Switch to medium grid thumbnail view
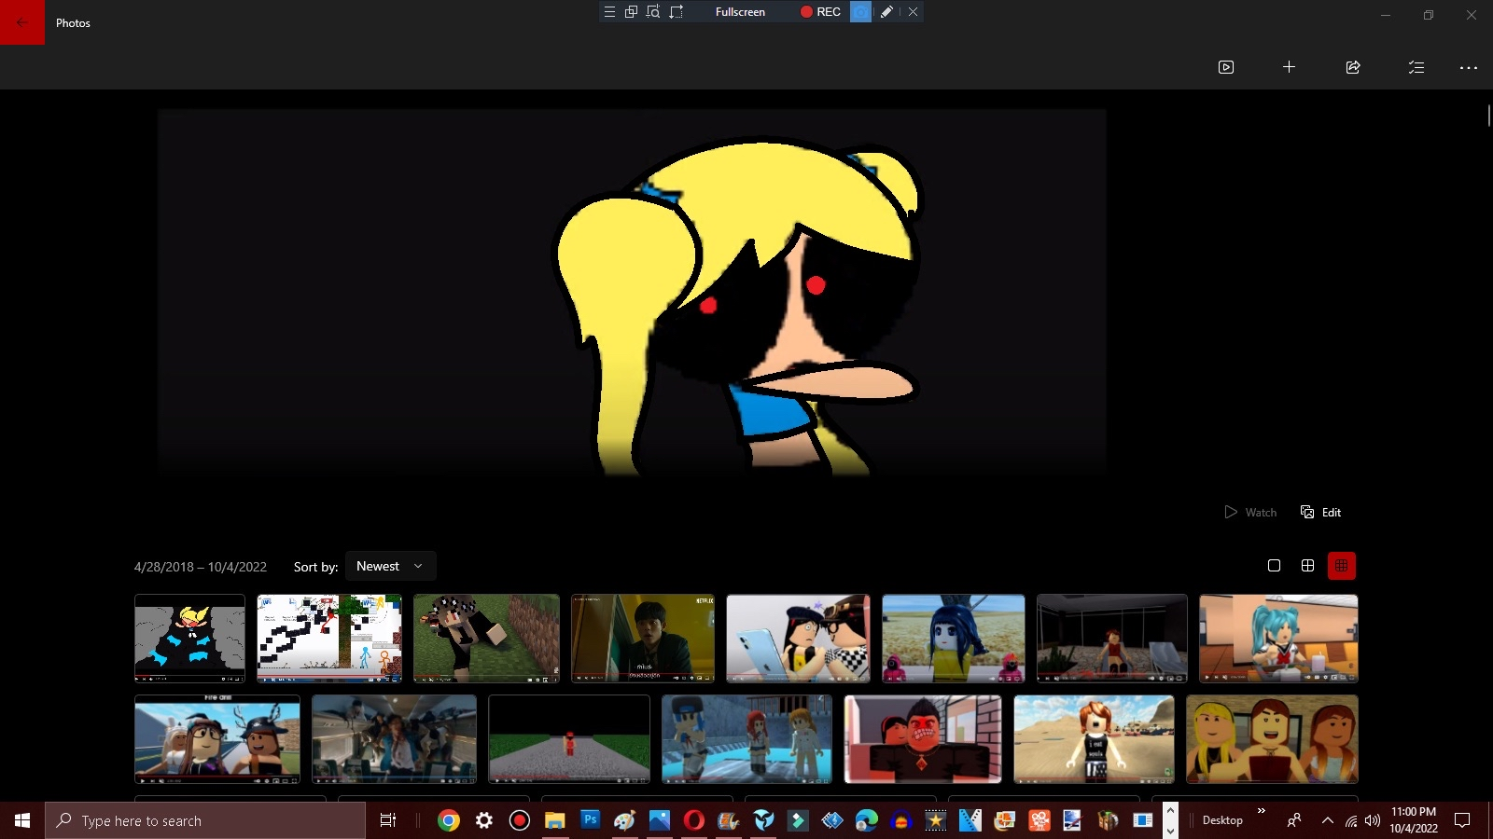Image resolution: width=1493 pixels, height=839 pixels. [x=1307, y=566]
